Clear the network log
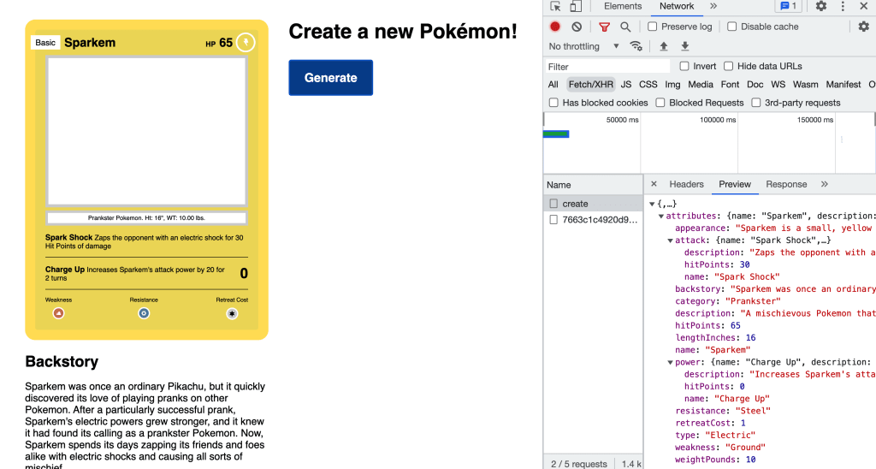 (577, 27)
